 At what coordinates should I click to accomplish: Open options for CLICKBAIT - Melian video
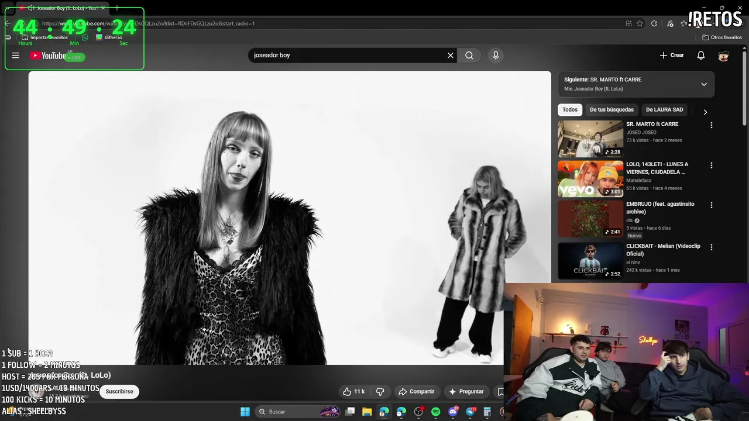712,247
